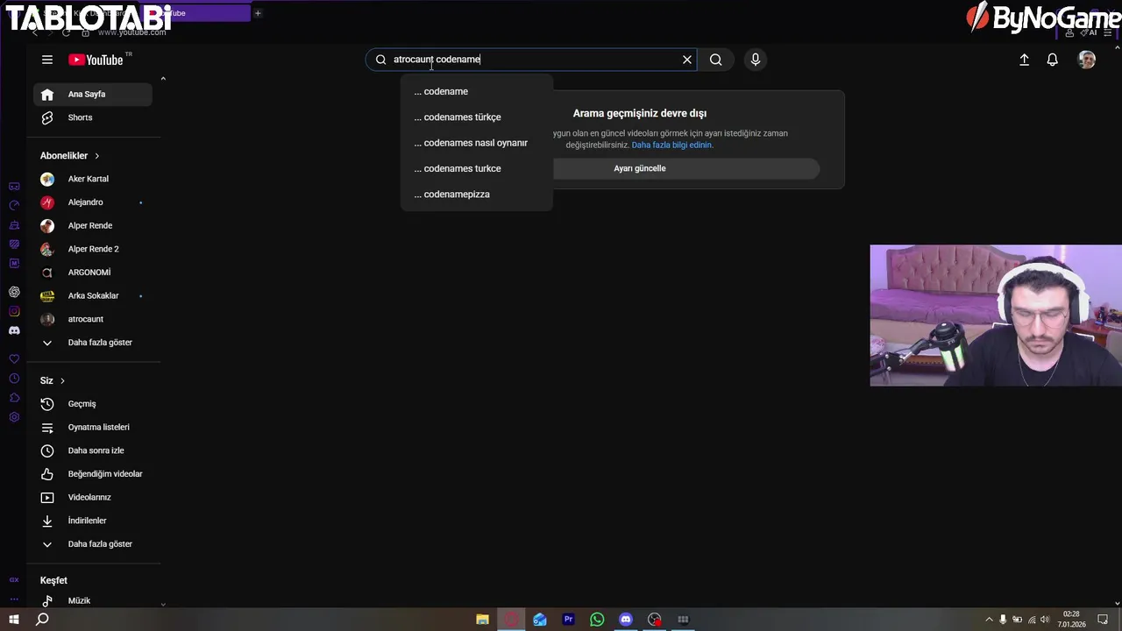
Task: Open Discord in Opera sidebar
Action: click(14, 330)
